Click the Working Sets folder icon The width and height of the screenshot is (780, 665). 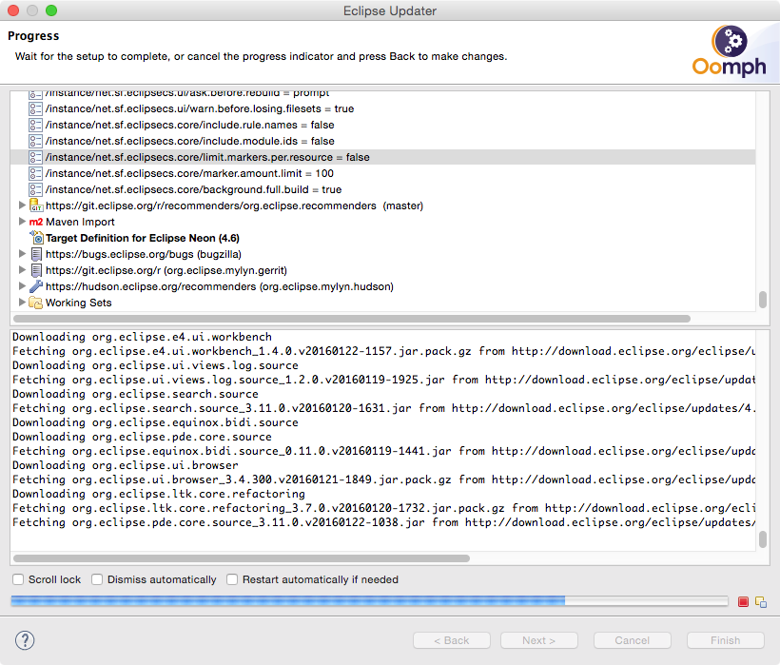(x=36, y=303)
